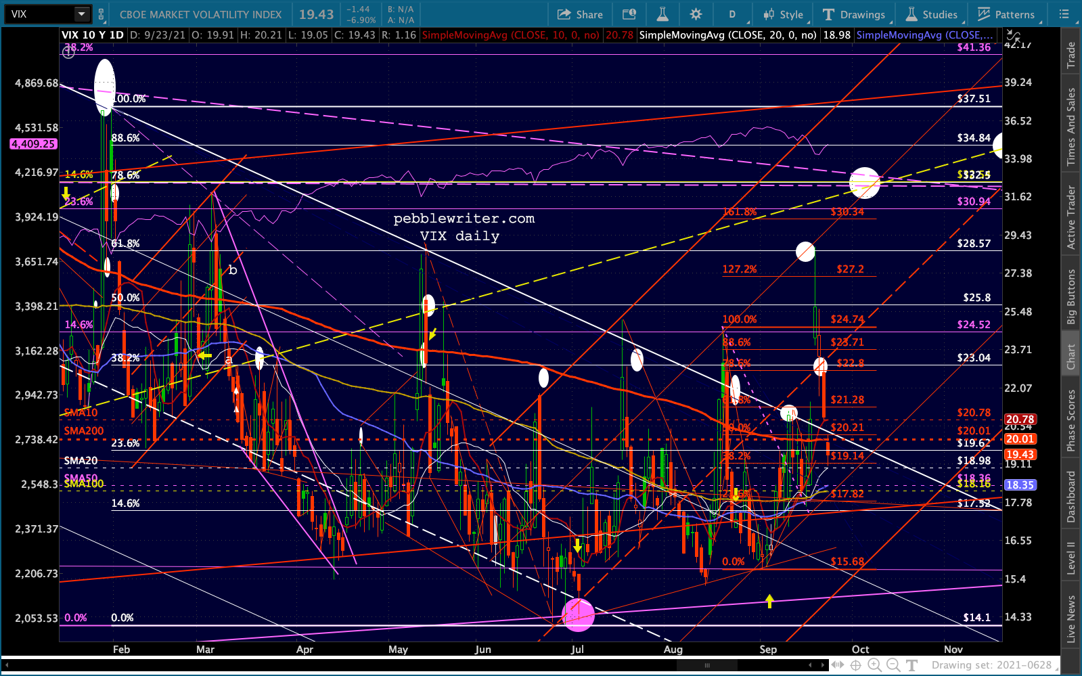This screenshot has width=1082, height=676.
Task: Toggle the Active Trader sidebar panel
Action: pyautogui.click(x=1071, y=217)
